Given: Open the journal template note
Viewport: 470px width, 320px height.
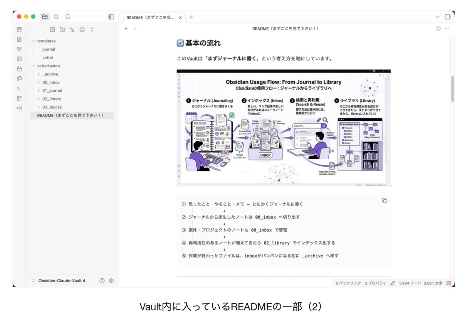Looking at the screenshot, I should pos(49,49).
